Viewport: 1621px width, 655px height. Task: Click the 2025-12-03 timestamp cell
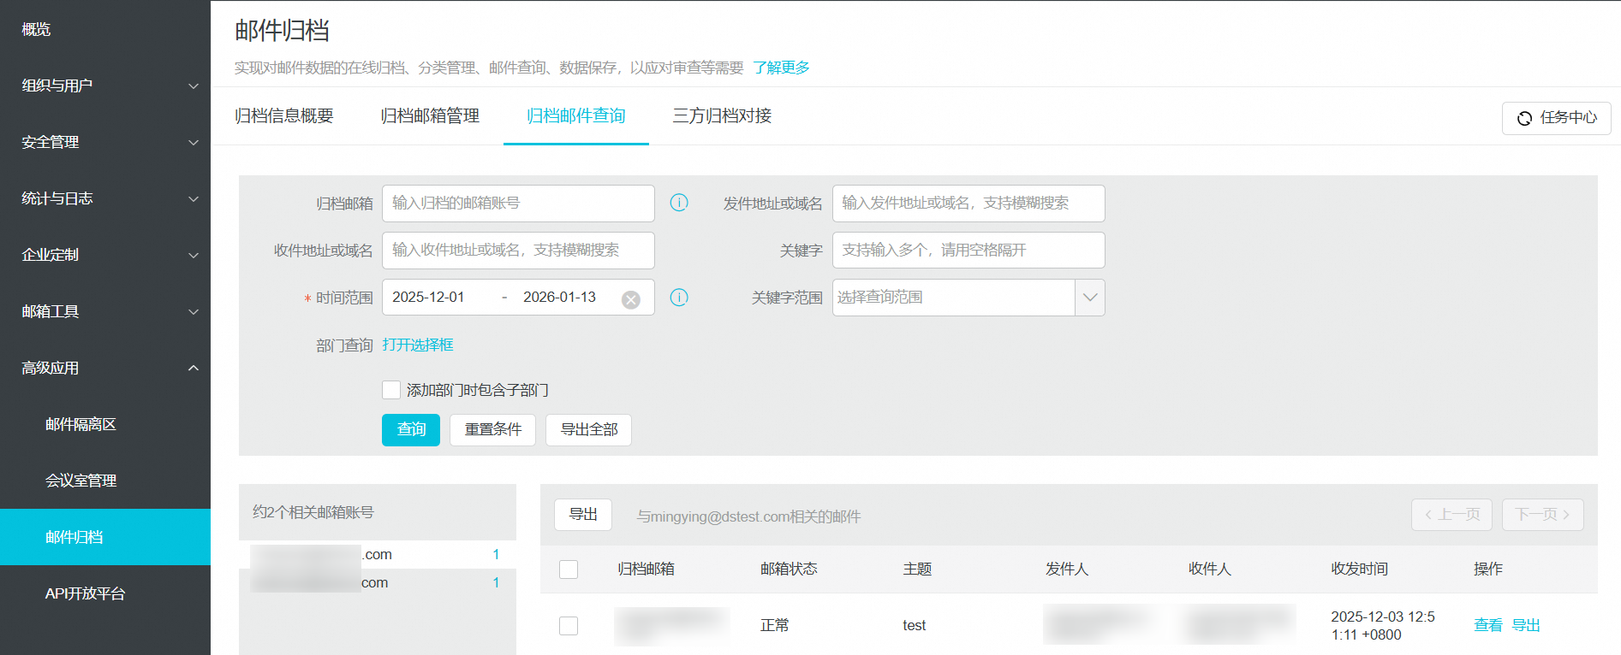[x=1383, y=626]
